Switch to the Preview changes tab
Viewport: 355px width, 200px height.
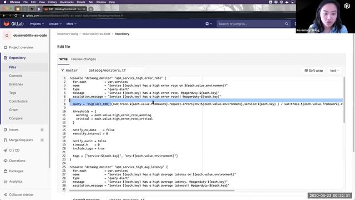(x=83, y=59)
